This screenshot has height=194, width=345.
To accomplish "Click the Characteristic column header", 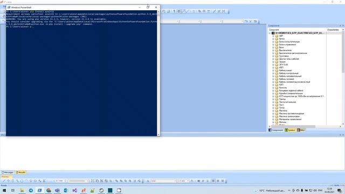I will [x=333, y=30].
